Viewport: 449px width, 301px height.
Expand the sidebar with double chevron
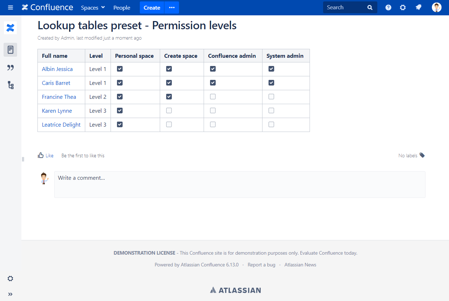click(x=10, y=294)
